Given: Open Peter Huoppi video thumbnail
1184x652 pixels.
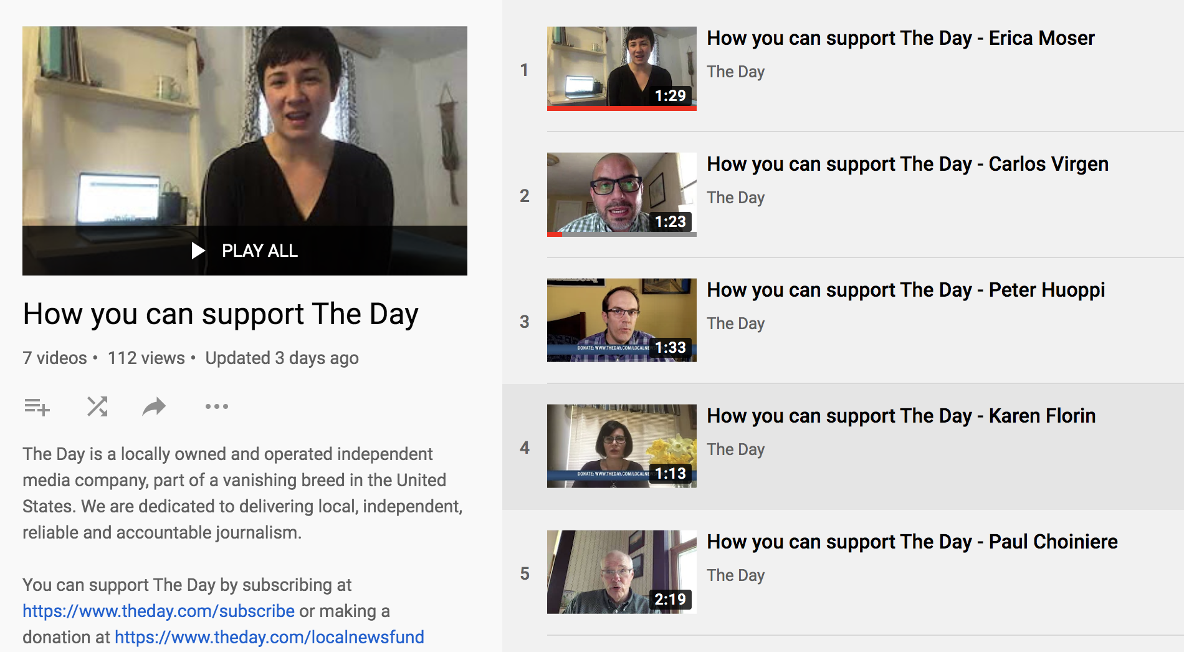Looking at the screenshot, I should click(622, 320).
